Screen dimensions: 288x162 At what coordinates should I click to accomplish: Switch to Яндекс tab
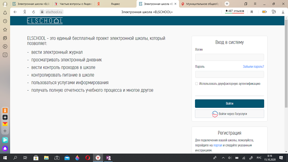click(x=115, y=4)
